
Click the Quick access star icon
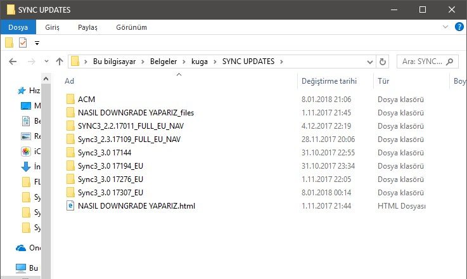[22, 90]
